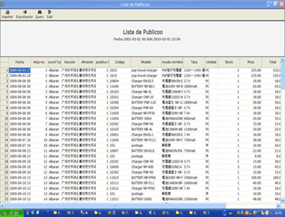Click the vertical scrollbar down arrow
This screenshot has height=217, width=285.
pyautogui.click(x=283, y=200)
